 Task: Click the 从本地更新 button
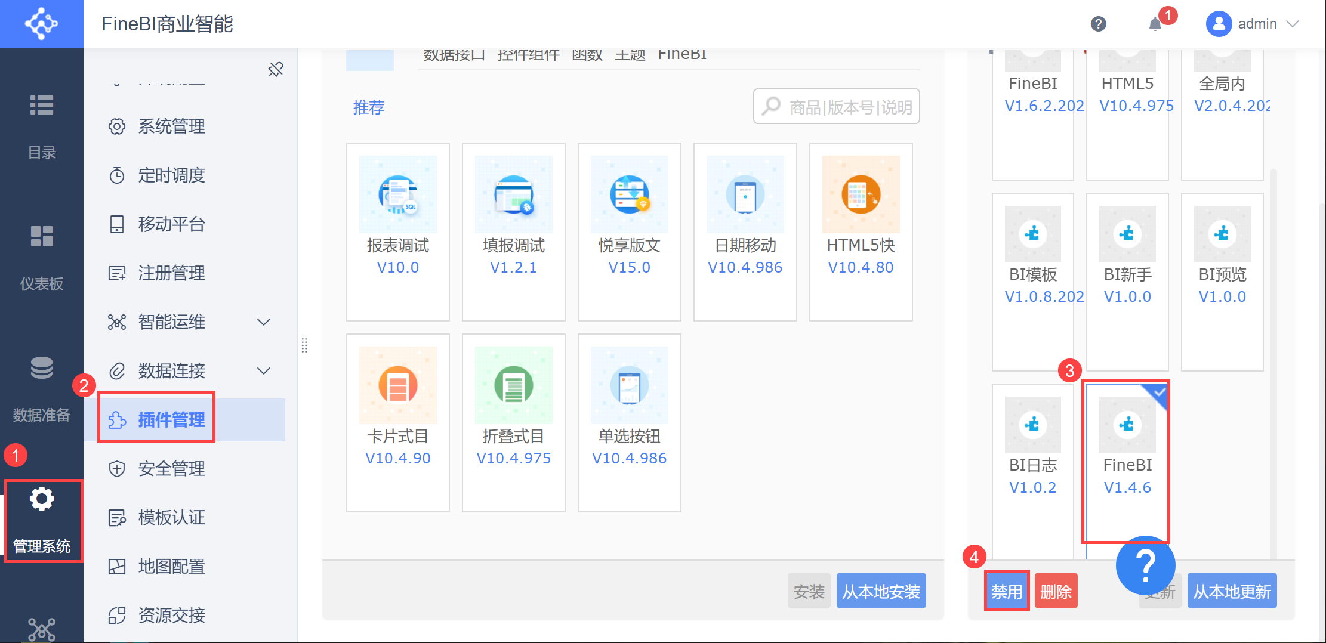(x=1232, y=591)
